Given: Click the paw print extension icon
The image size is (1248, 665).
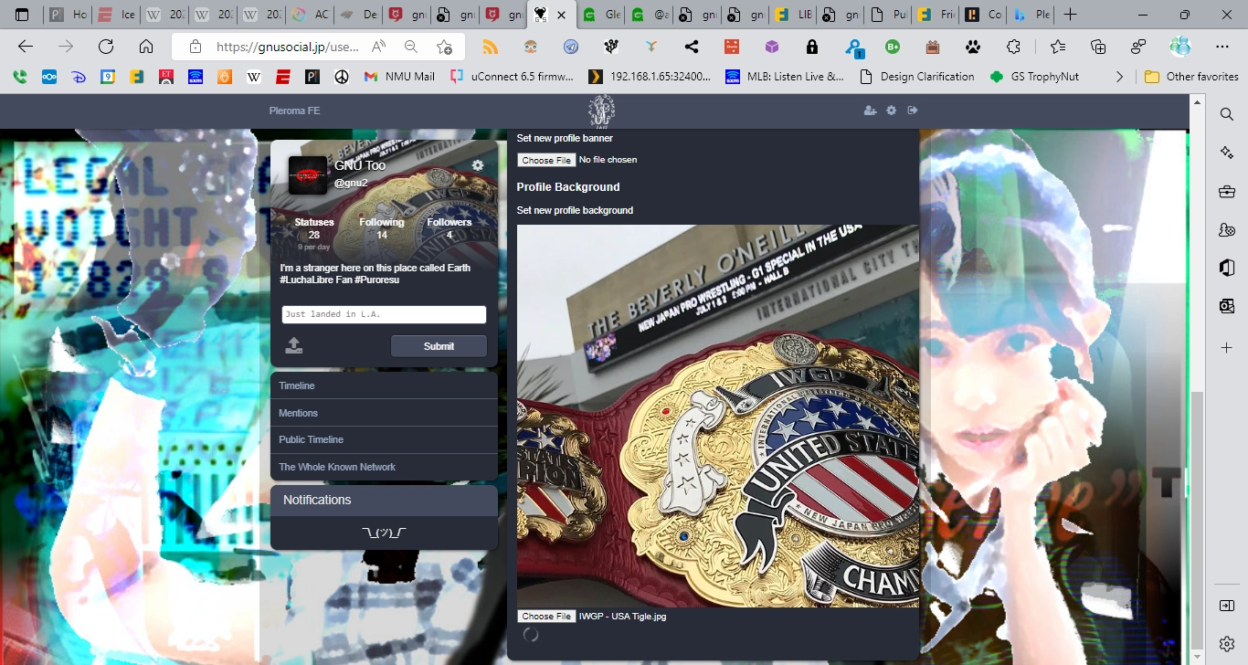Looking at the screenshot, I should pos(973,47).
